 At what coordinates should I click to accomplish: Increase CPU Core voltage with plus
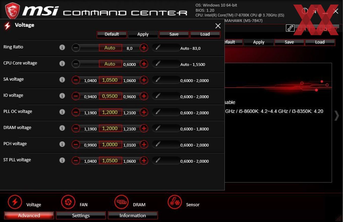click(x=144, y=64)
